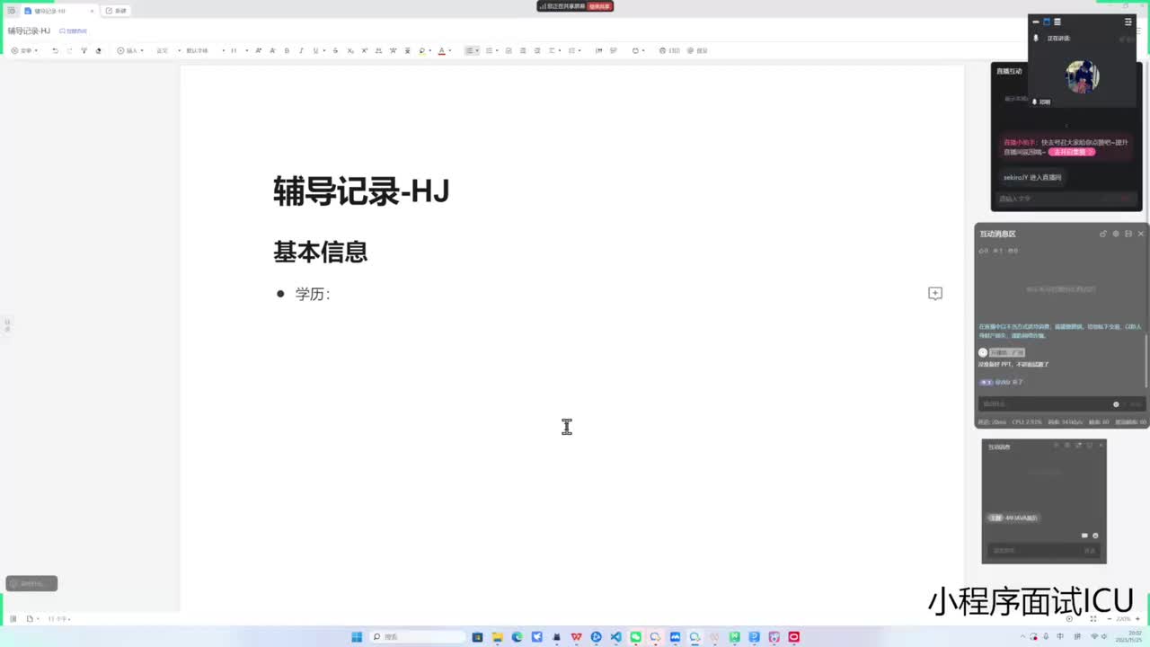Open the insert menu in the toolbar
This screenshot has width=1150, height=647.
130,50
